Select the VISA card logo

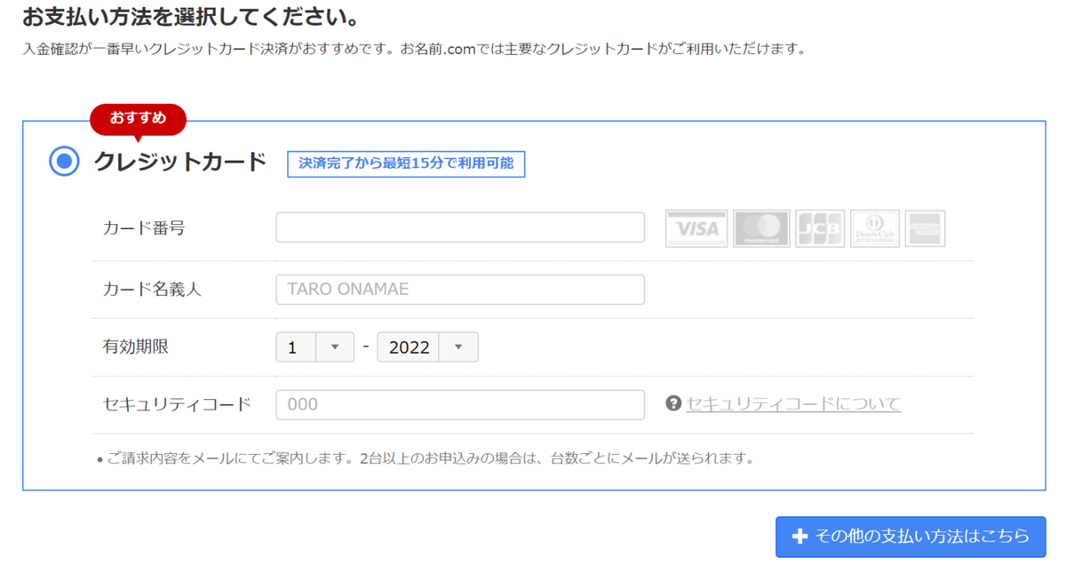[696, 228]
